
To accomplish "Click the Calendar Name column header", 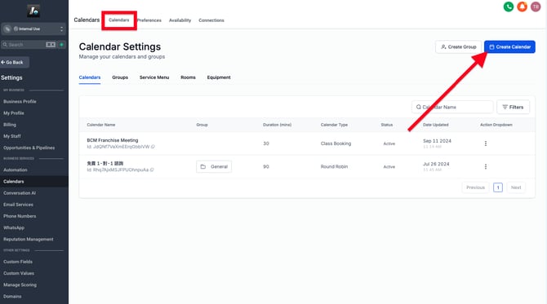I will [x=100, y=125].
